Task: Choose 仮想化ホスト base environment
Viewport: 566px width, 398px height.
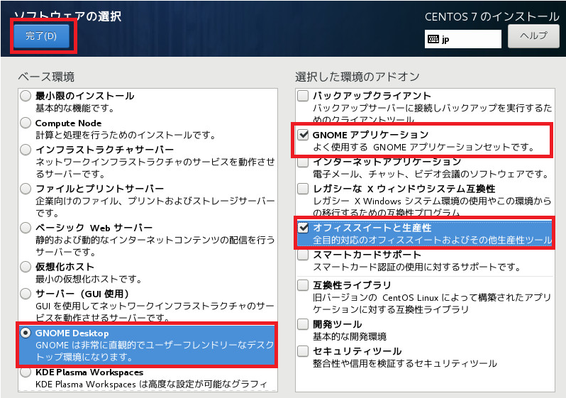Action: tap(26, 266)
